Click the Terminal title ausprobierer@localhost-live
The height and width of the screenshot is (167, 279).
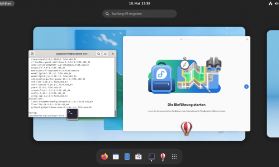72,54
